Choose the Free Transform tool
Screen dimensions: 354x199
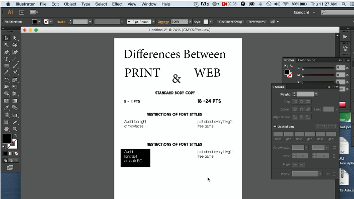click(15, 86)
